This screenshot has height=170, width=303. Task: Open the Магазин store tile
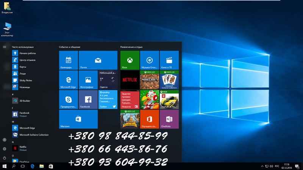78,119
